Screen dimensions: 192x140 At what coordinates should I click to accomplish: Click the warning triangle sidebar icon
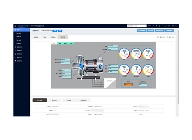(15, 50)
